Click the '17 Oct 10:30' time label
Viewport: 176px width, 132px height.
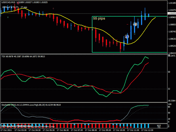click(x=119, y=130)
